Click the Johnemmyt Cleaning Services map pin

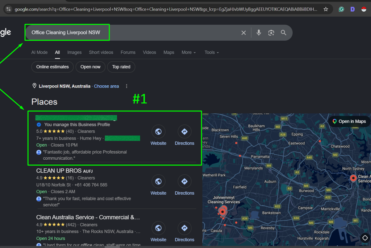coord(222,211)
